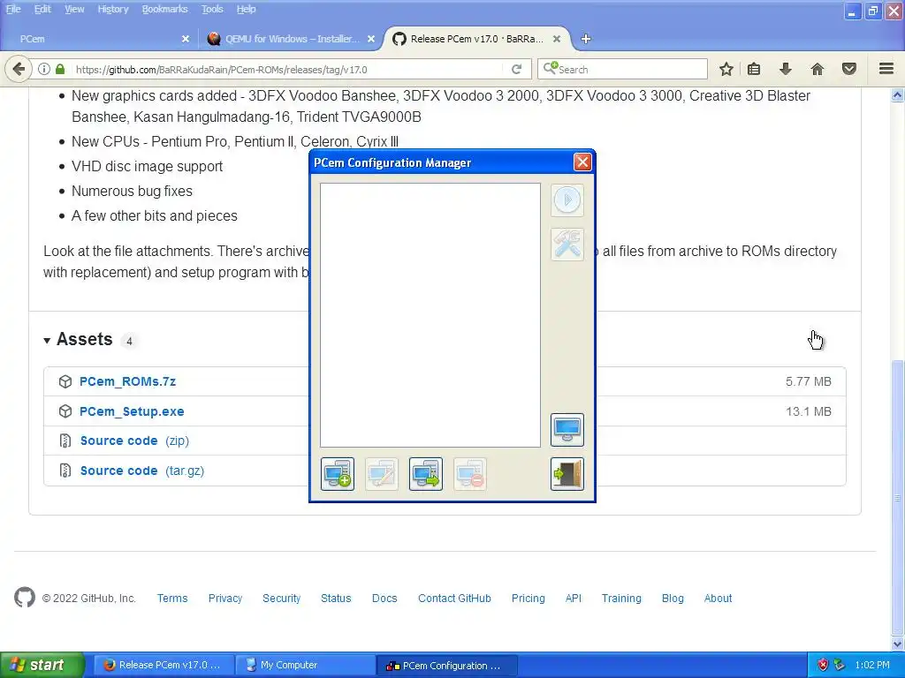
Task: Open a new tab with the plus button
Action: 585,39
